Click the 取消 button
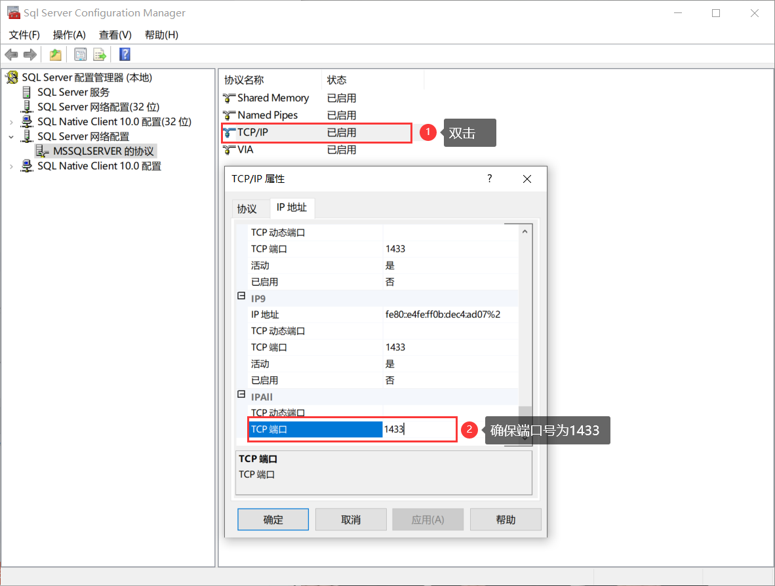Image resolution: width=775 pixels, height=586 pixels. pyautogui.click(x=351, y=519)
